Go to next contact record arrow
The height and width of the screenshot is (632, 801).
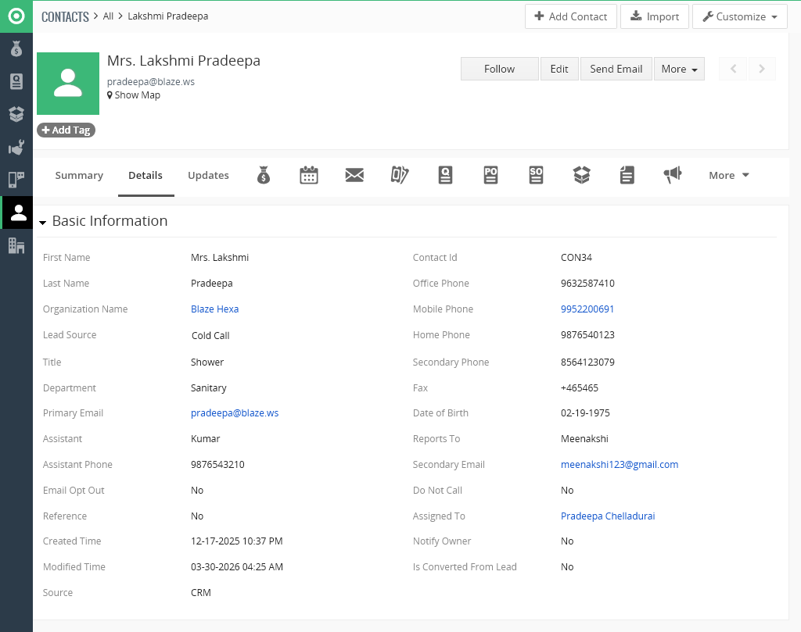point(762,69)
